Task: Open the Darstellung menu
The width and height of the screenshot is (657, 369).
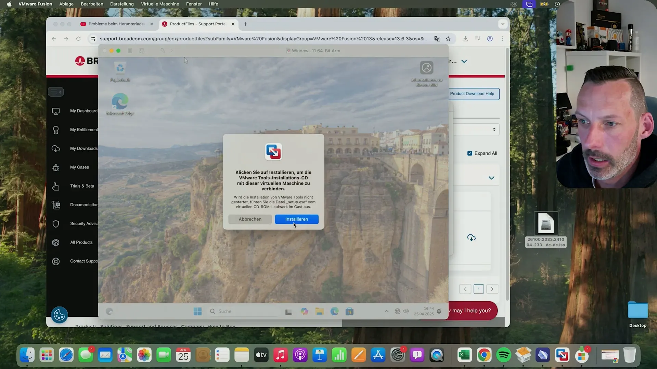Action: pos(122,4)
